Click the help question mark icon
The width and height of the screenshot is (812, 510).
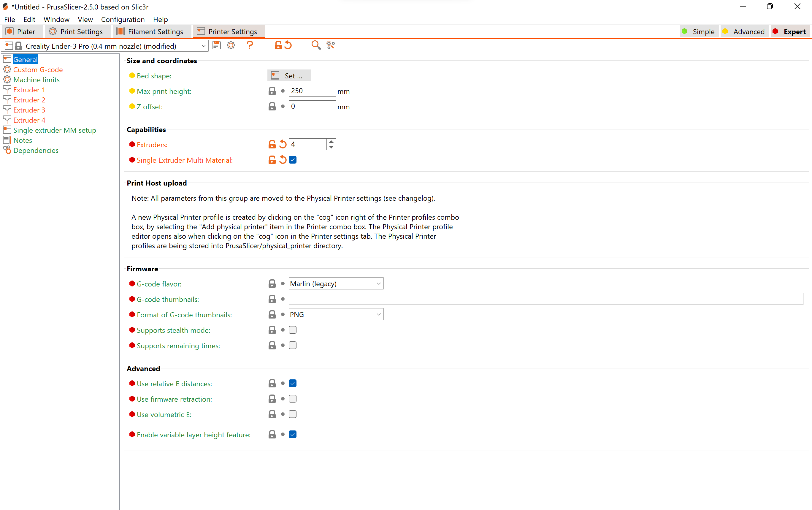(249, 46)
